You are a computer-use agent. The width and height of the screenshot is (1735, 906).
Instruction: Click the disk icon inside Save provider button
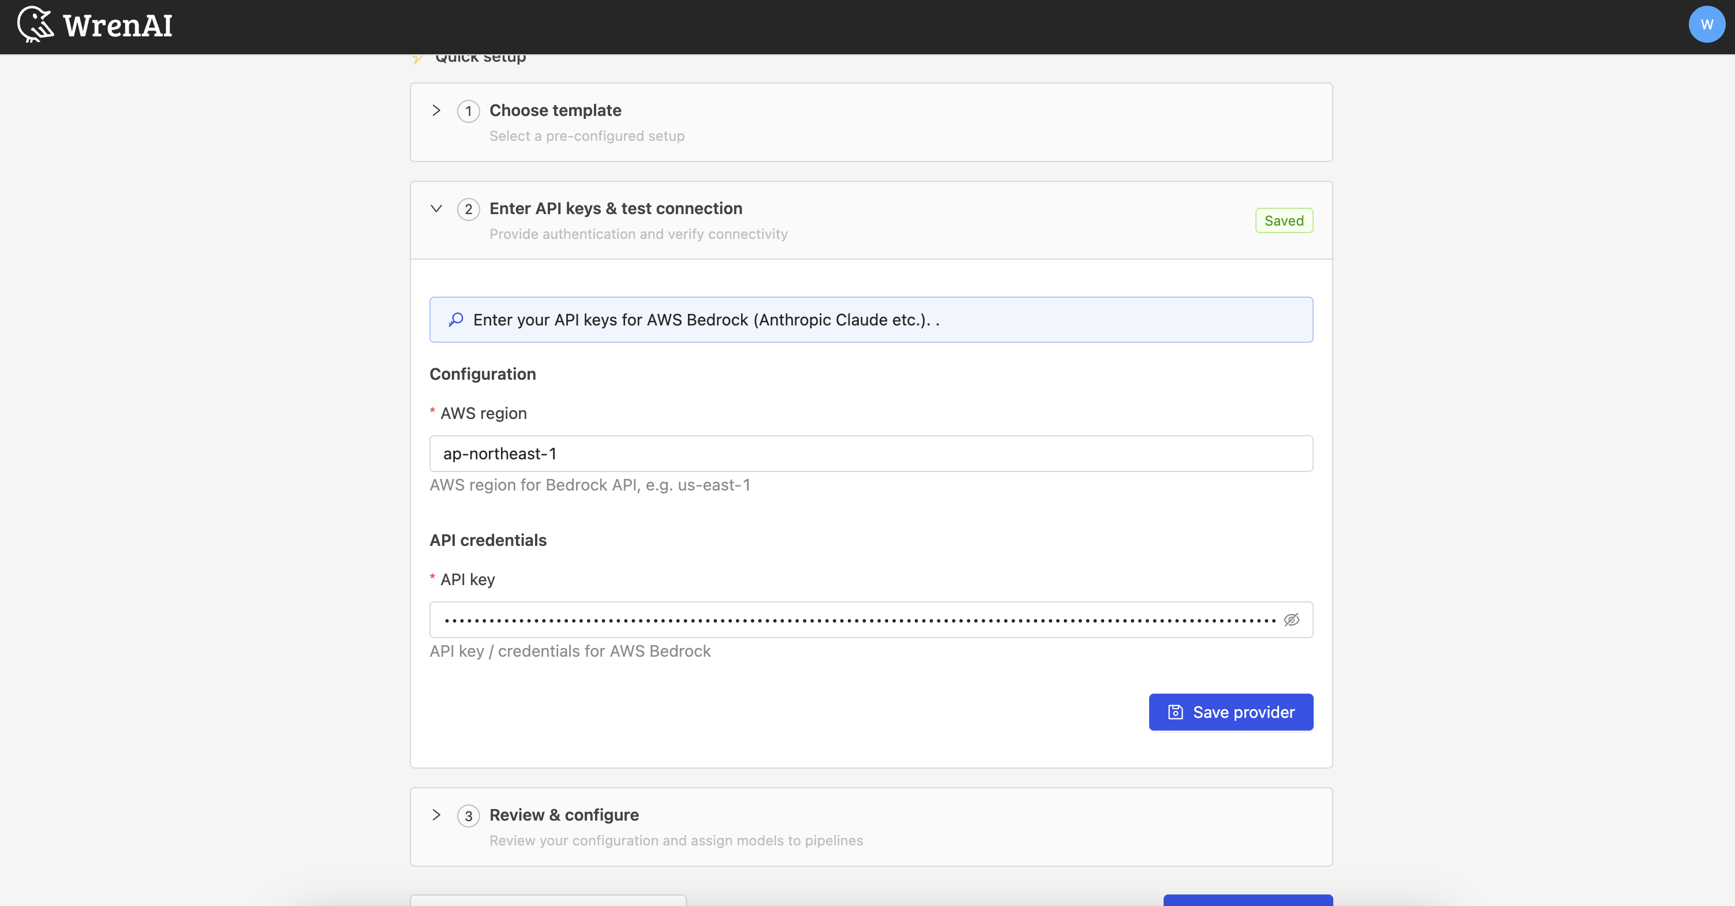pyautogui.click(x=1175, y=712)
